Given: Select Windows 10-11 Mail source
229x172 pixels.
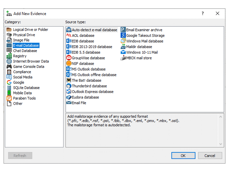Looking at the screenshot, I should coord(142,52).
